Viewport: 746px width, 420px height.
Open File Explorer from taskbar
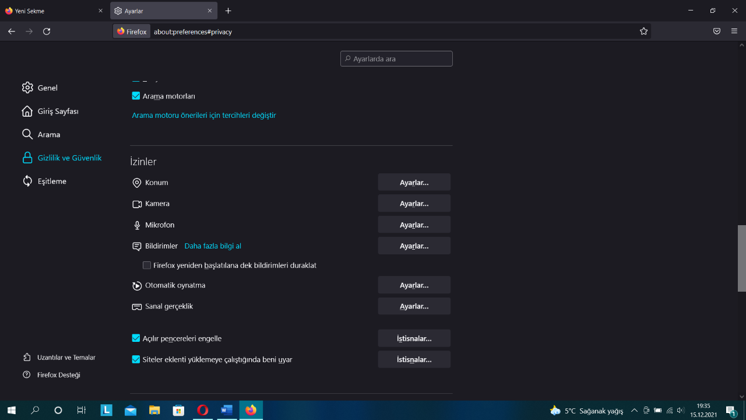point(154,410)
